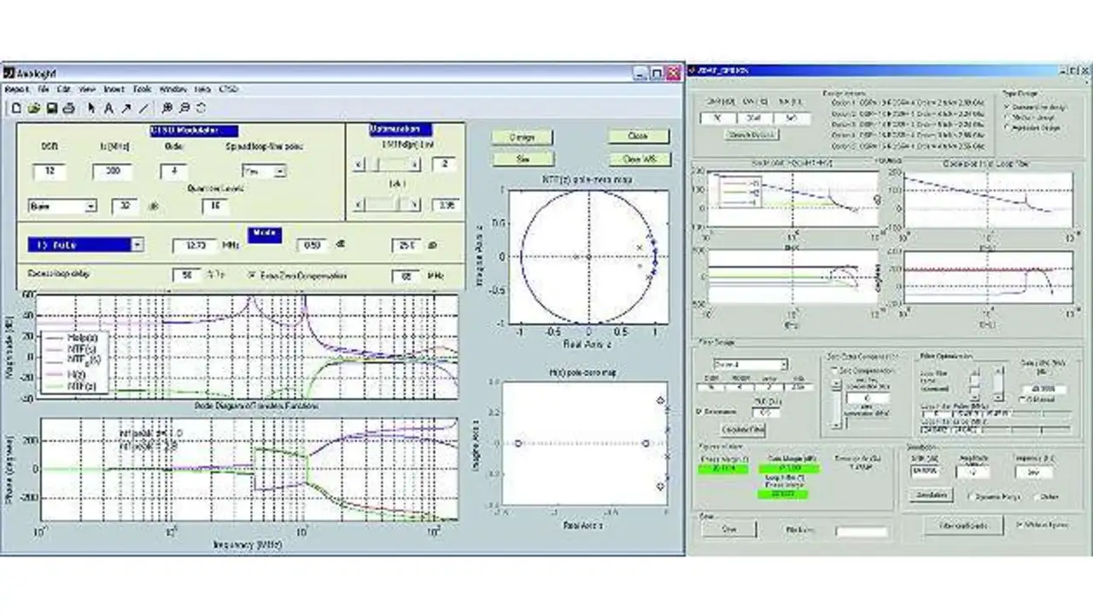
Task: Click the Open folder toolbar icon
Action: tap(34, 108)
